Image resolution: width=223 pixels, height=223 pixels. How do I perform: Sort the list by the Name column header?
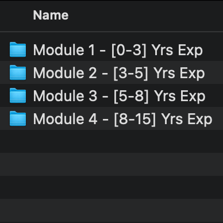[51, 15]
